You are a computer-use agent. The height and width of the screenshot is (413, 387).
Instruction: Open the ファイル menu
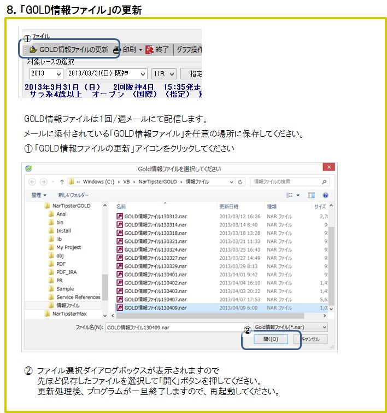tap(40, 36)
